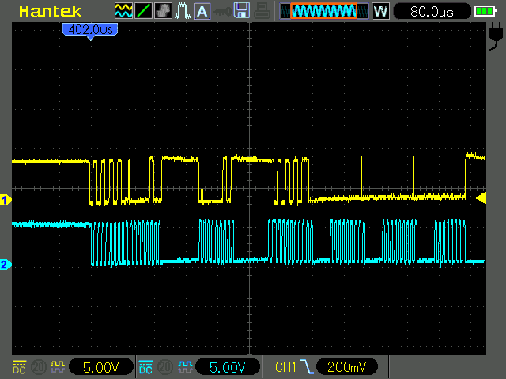Viewport: 506px width, 379px height.
Task: Click the waveform memory overview bar
Action: tap(324, 11)
